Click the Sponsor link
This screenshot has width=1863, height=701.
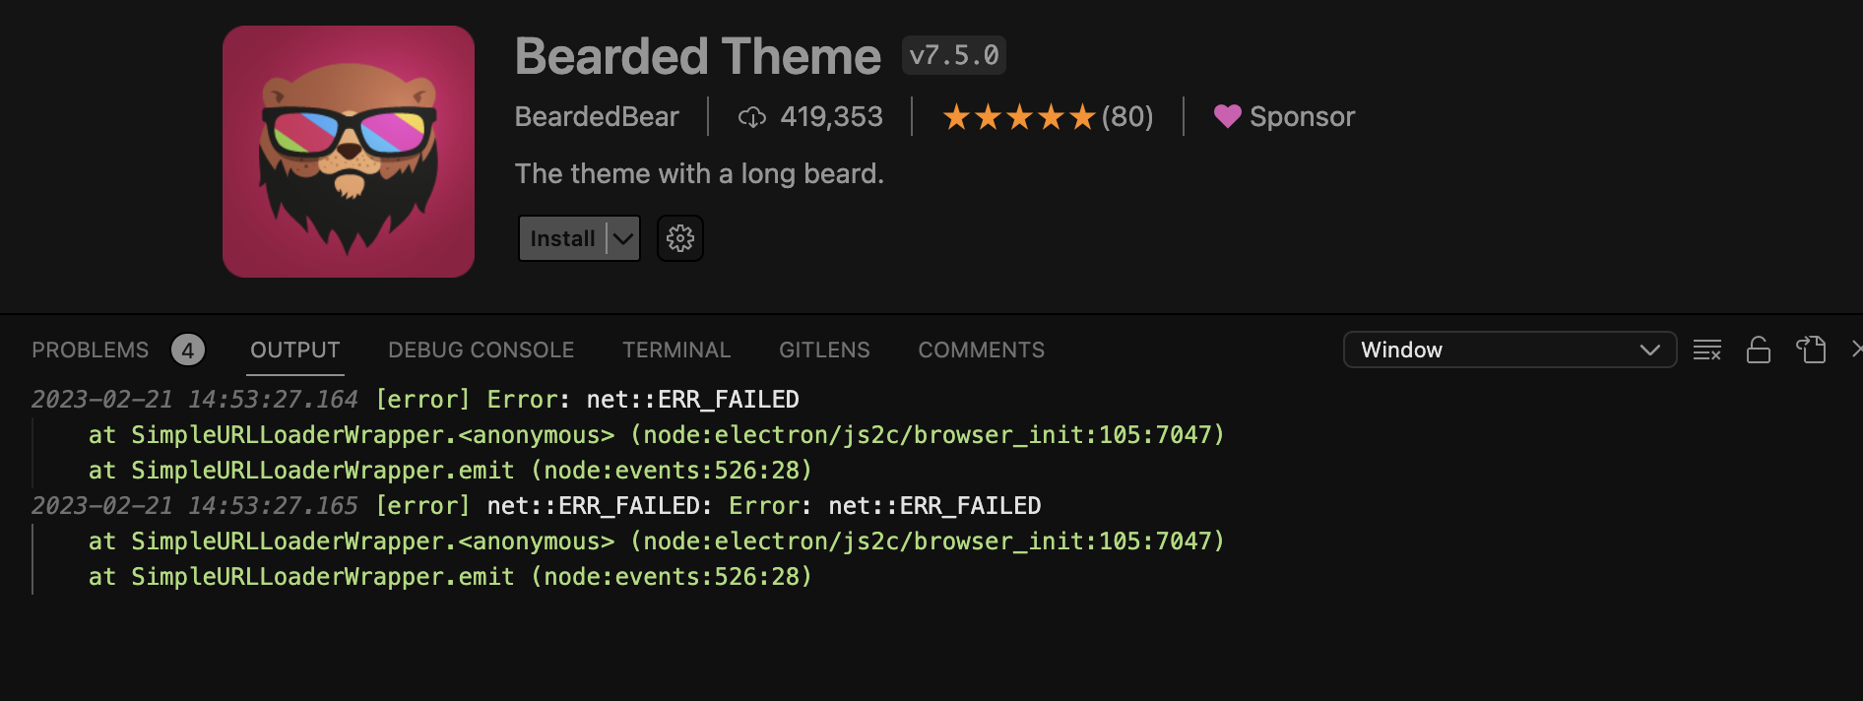click(1302, 116)
